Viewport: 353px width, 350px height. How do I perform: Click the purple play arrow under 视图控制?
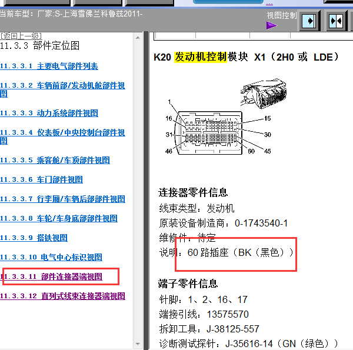point(271,25)
